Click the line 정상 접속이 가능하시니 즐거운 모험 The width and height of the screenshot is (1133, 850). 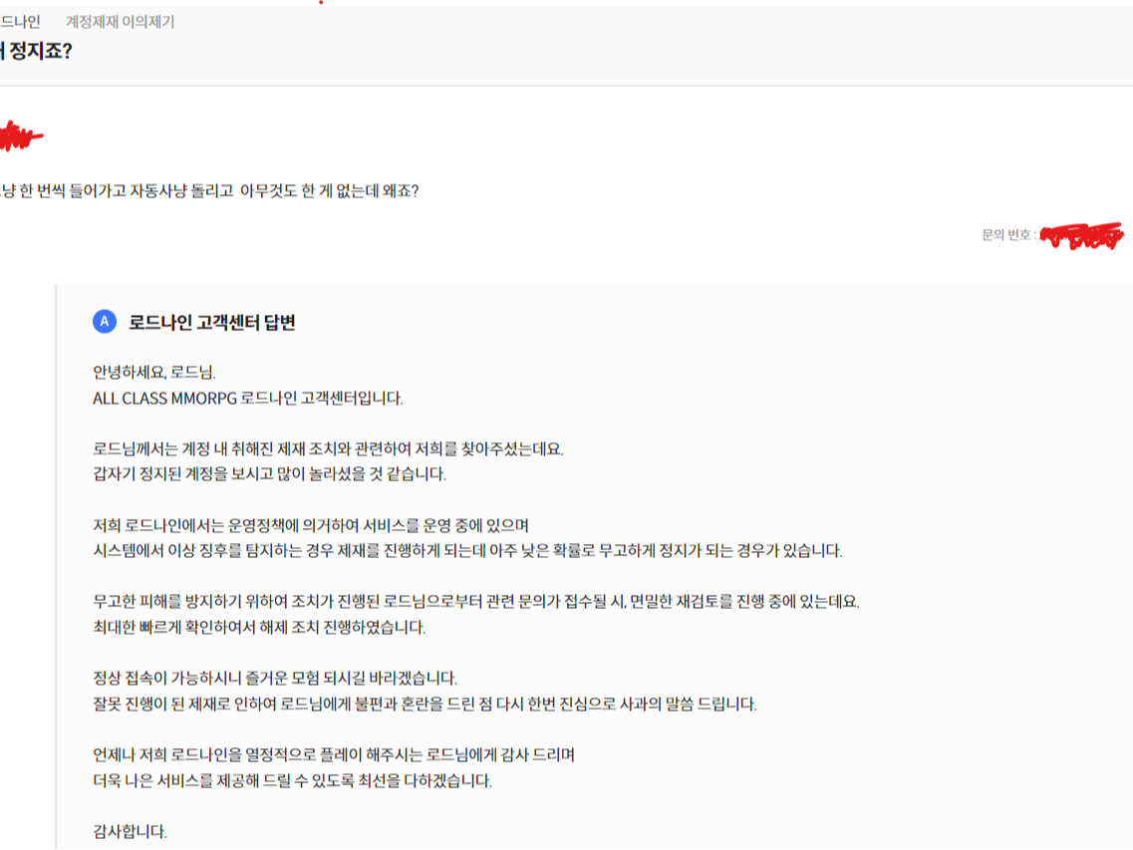[x=275, y=678]
